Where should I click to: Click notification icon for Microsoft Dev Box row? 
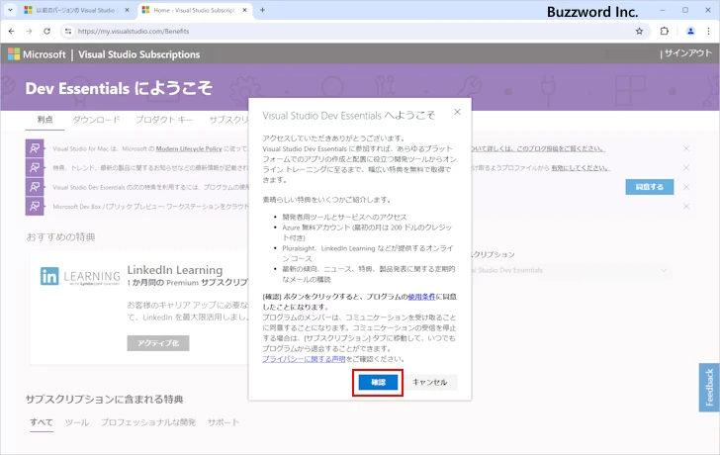point(35,206)
